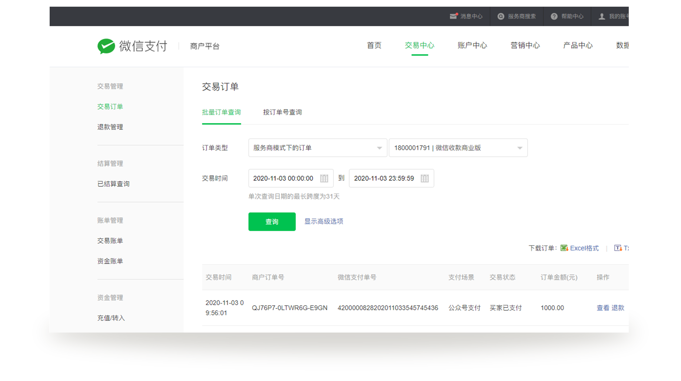Expand the 1800001791 微信收款商业版 dropdown
Image resolution: width=681 pixels, height=381 pixels.
(458, 148)
